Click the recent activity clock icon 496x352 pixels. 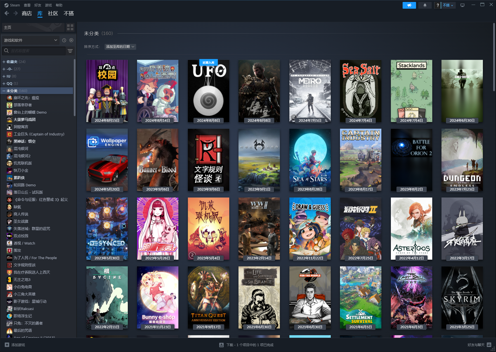click(x=64, y=40)
